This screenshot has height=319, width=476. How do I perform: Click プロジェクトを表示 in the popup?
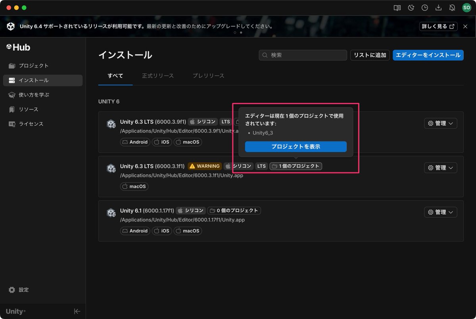(296, 147)
